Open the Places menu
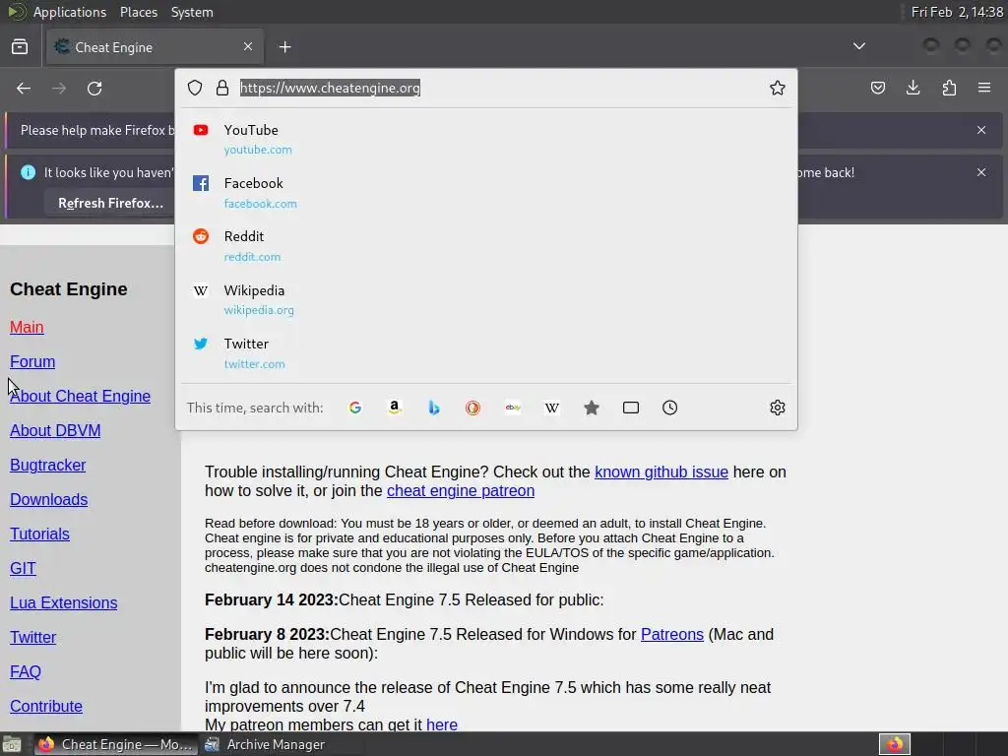 click(138, 12)
